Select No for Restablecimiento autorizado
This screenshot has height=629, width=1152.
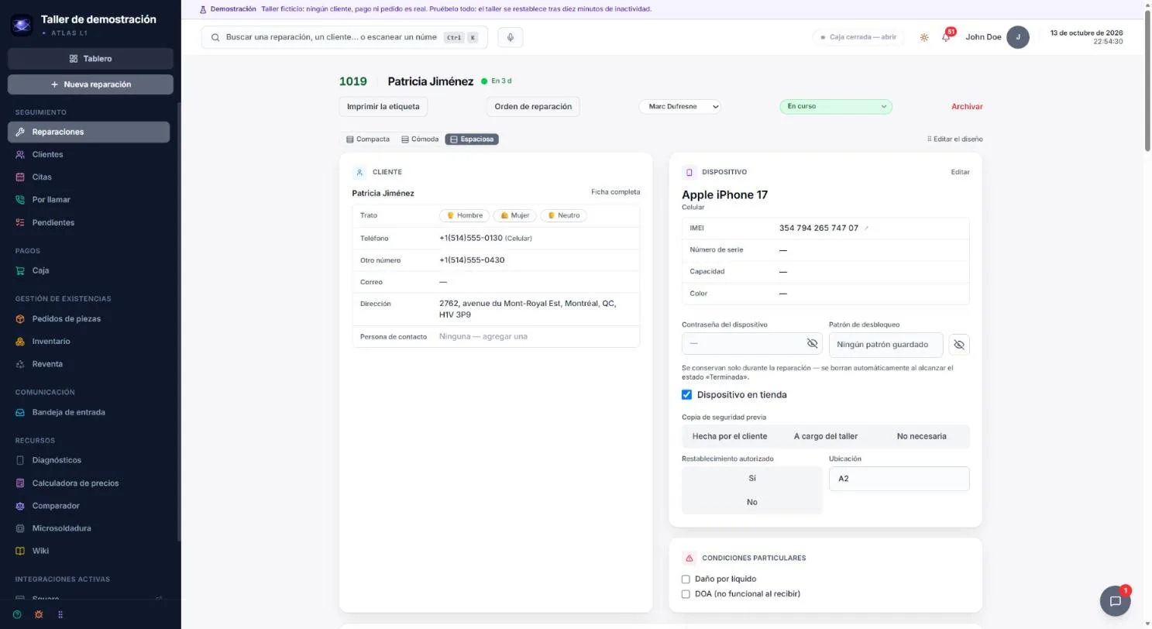pos(751,502)
